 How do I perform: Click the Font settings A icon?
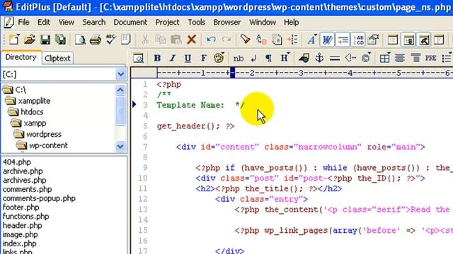click(x=311, y=40)
